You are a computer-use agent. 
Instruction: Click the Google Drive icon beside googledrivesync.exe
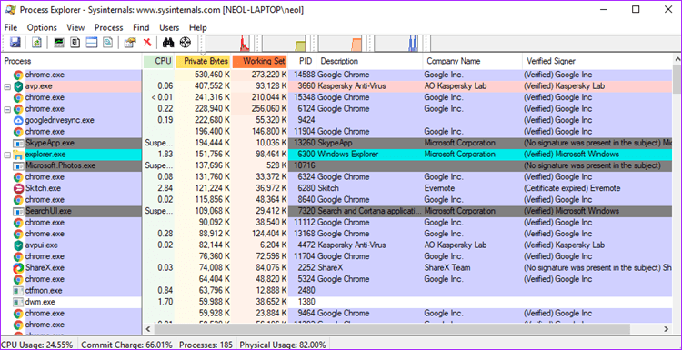(18, 120)
